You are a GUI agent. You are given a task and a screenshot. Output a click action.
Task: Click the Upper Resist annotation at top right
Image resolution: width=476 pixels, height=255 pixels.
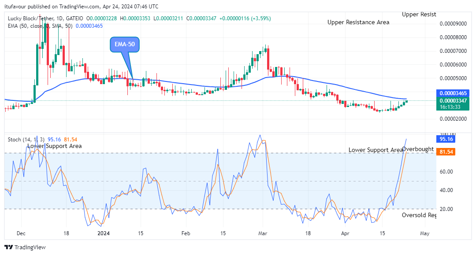pos(419,14)
